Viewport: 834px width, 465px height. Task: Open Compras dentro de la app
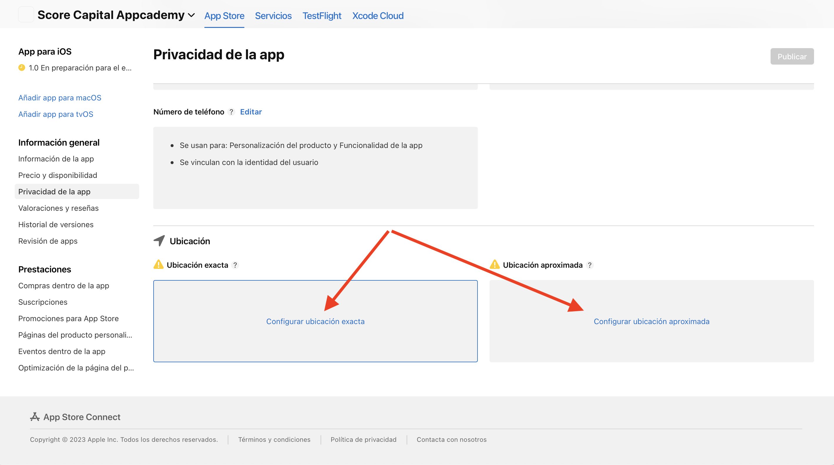63,286
